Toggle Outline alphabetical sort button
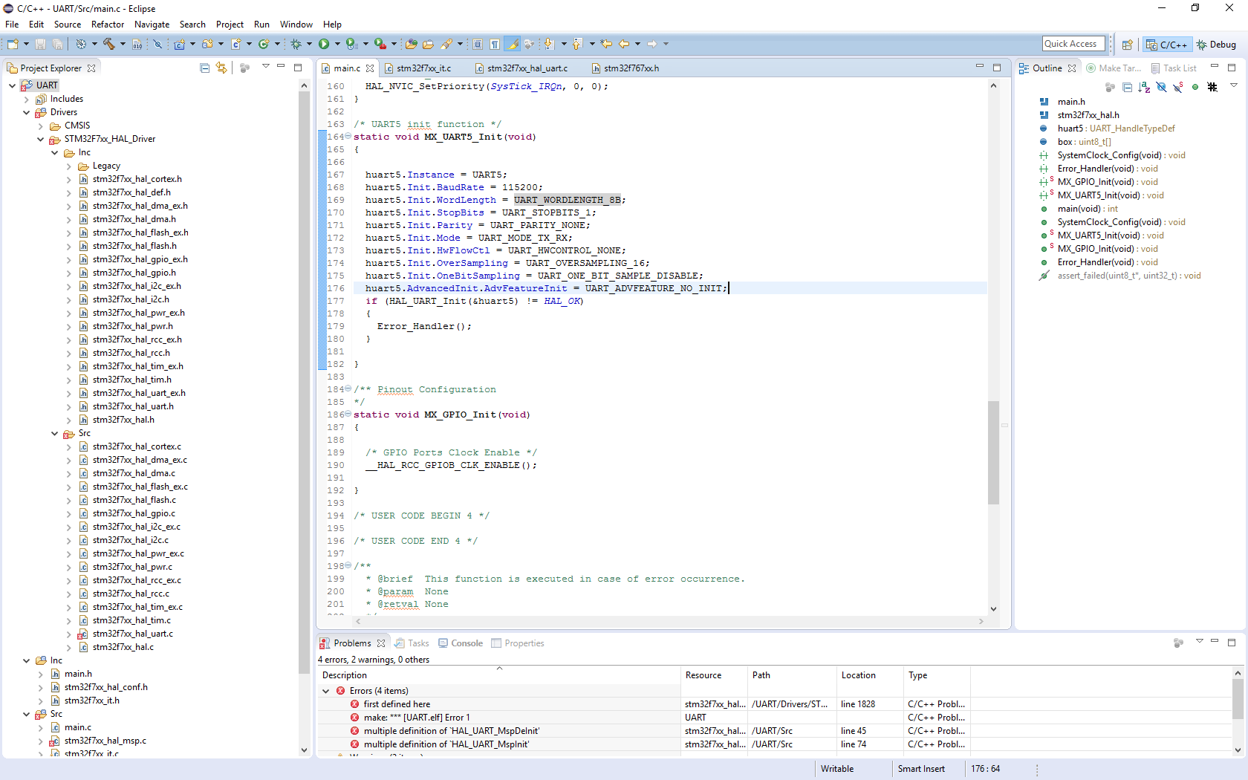The width and height of the screenshot is (1248, 780). [x=1144, y=87]
